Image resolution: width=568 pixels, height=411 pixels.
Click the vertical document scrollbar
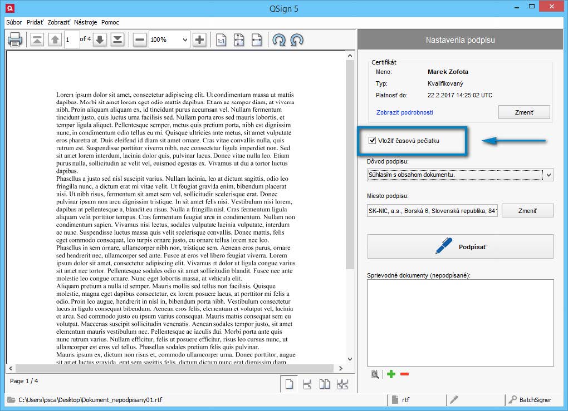[x=350, y=167]
